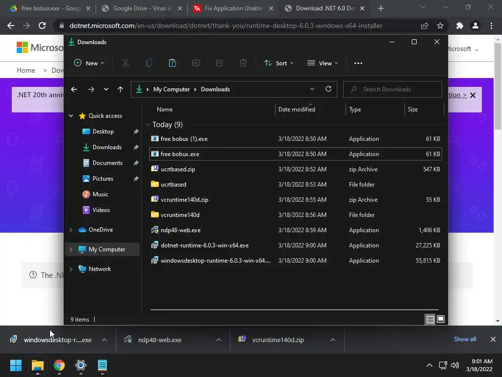Open the New item dropdown

tap(89, 63)
